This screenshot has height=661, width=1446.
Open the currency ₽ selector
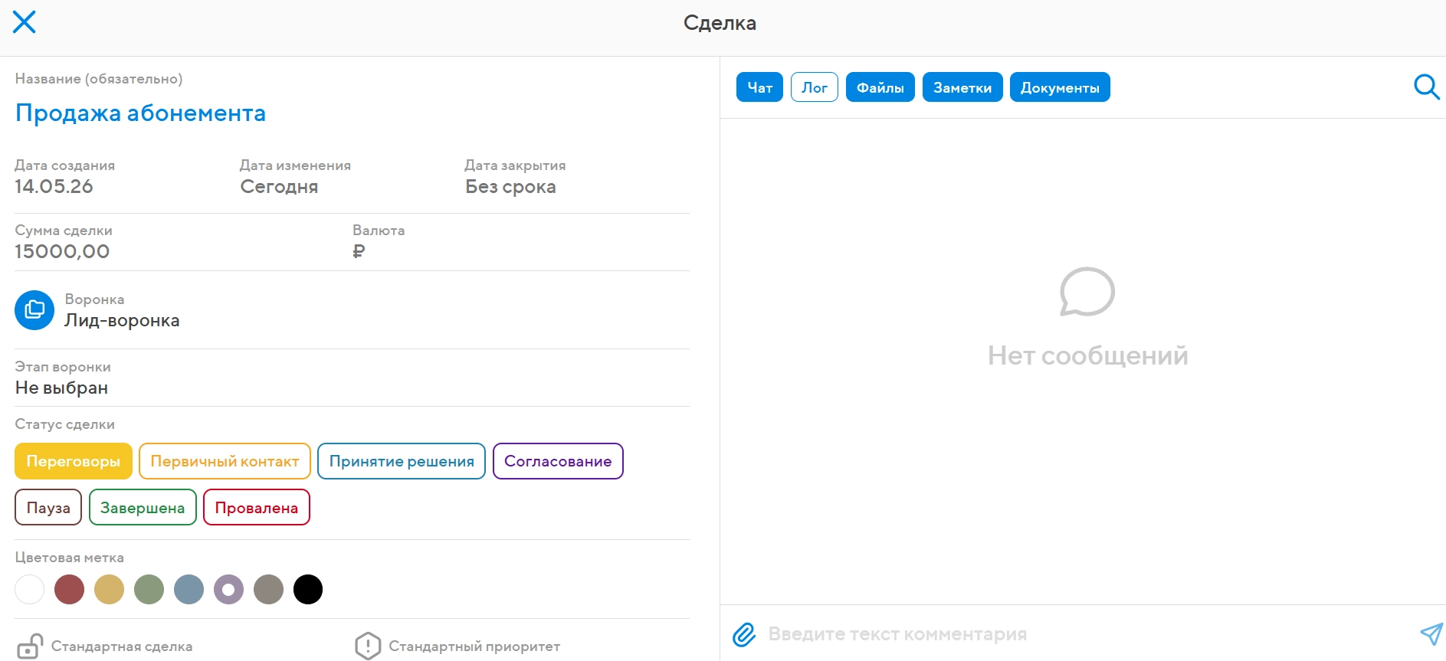(x=359, y=251)
